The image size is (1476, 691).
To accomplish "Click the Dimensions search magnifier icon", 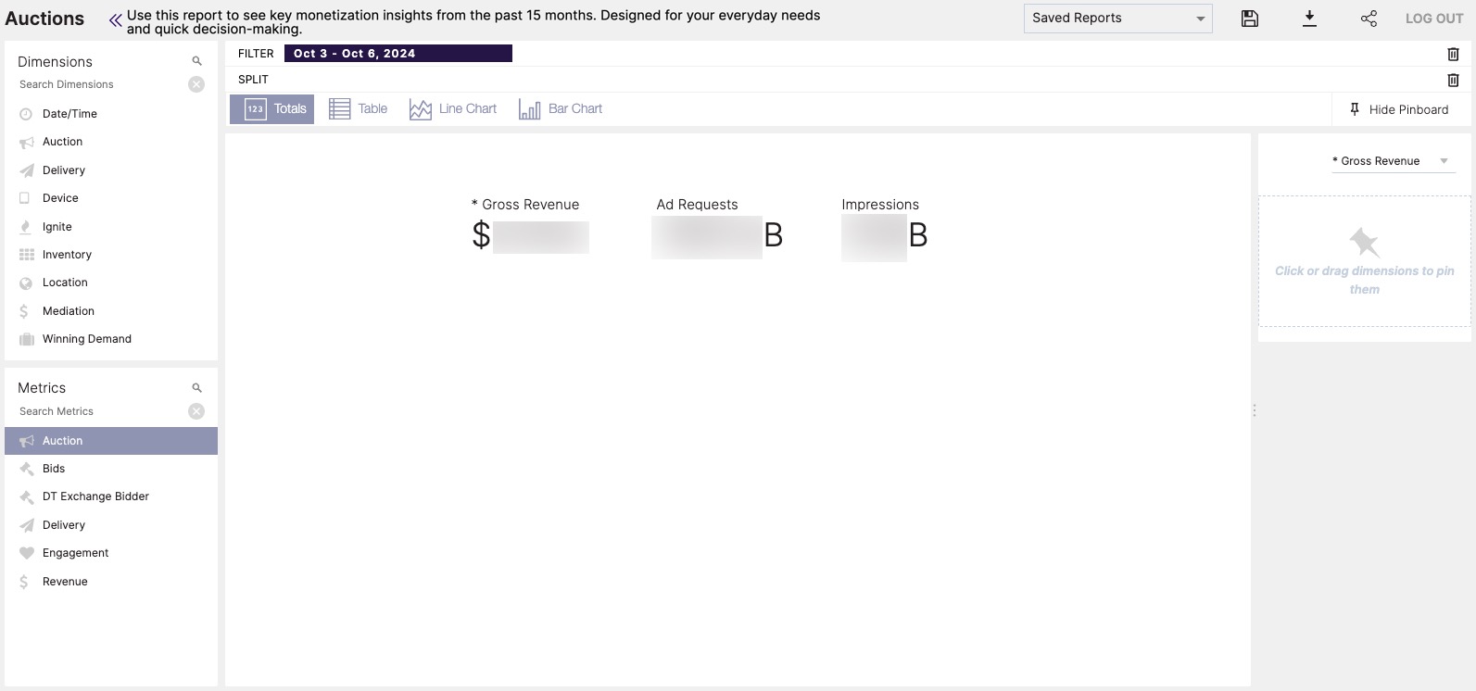I will (196, 61).
